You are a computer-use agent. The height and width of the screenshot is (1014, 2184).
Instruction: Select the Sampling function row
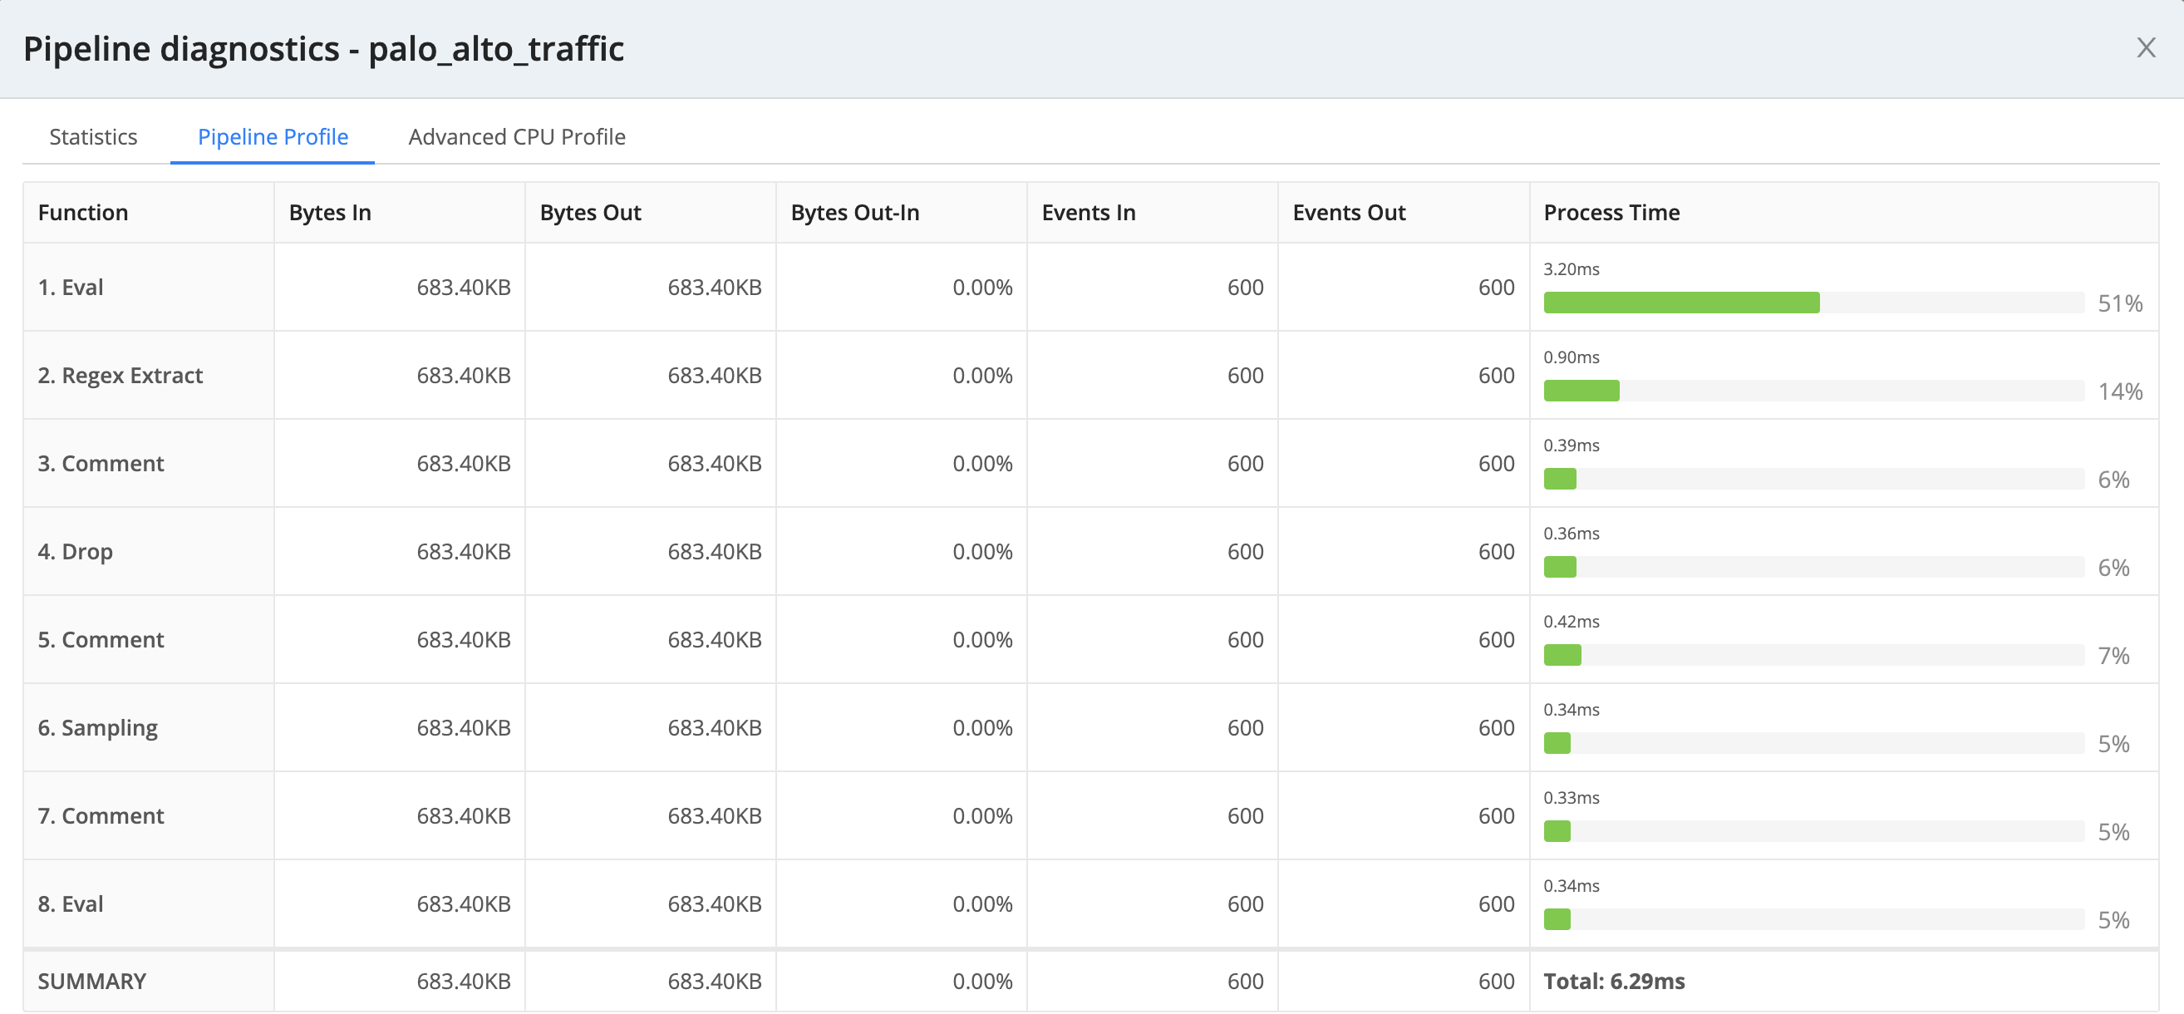click(97, 727)
